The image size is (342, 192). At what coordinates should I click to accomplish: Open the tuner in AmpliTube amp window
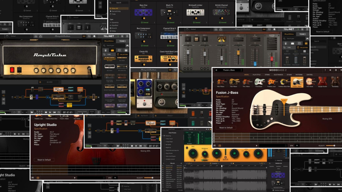click(x=19, y=112)
